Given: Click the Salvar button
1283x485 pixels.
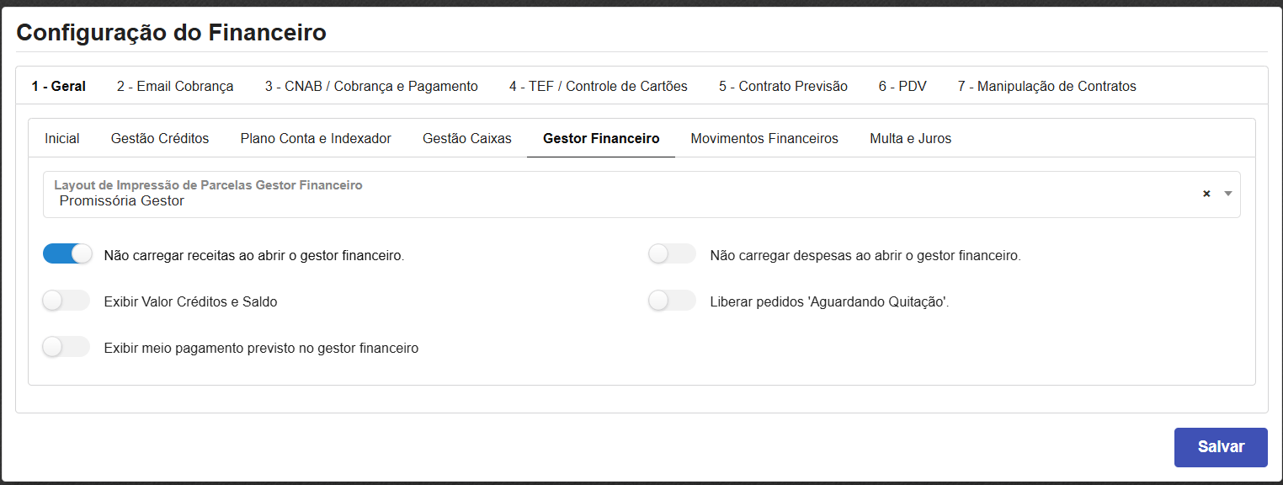Looking at the screenshot, I should coord(1221,447).
